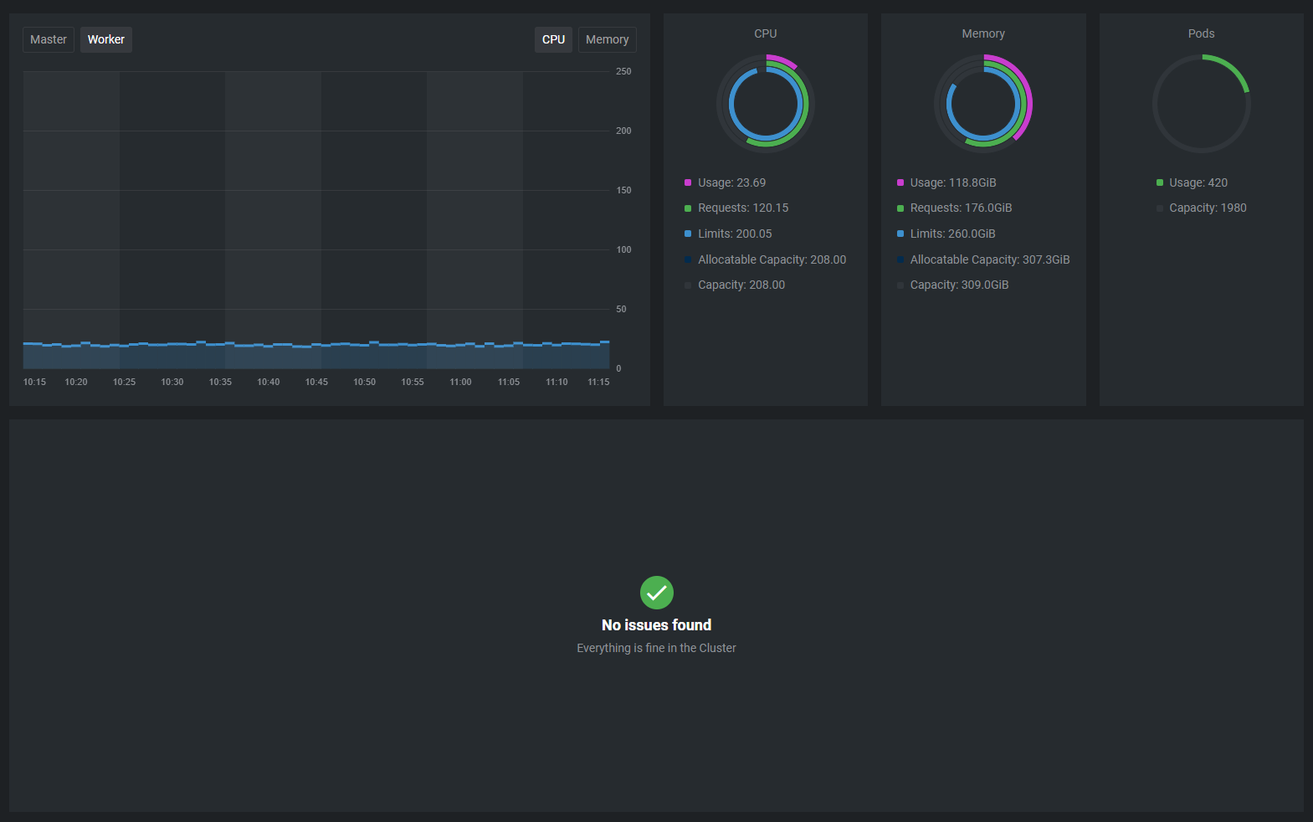The image size is (1313, 822).
Task: Click the No issues found heading
Action: tap(656, 625)
